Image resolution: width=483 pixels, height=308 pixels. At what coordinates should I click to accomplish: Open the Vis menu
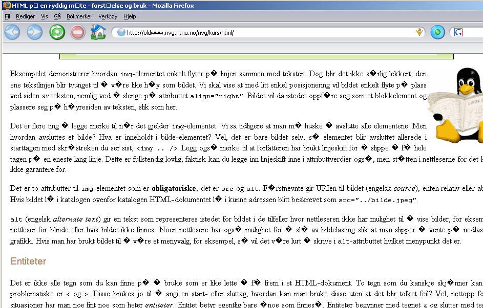[x=45, y=16]
